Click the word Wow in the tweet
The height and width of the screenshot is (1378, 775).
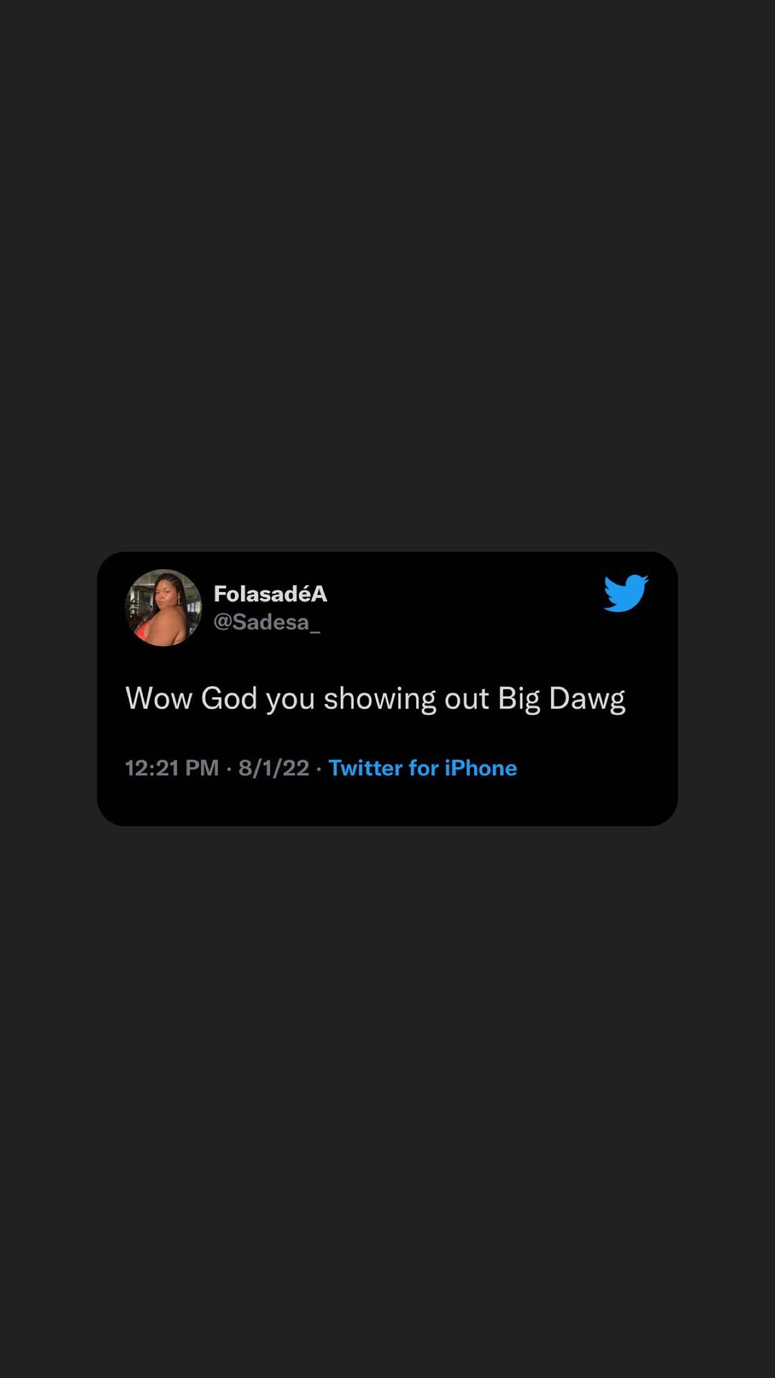(x=159, y=698)
